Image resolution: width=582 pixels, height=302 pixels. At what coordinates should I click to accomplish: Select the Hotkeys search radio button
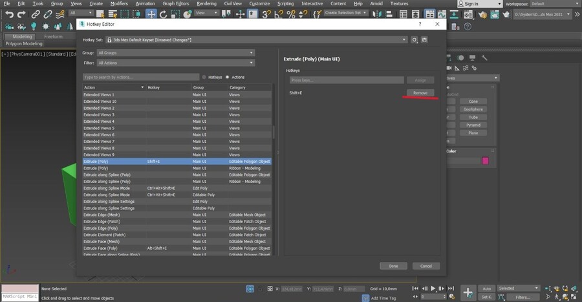click(204, 77)
